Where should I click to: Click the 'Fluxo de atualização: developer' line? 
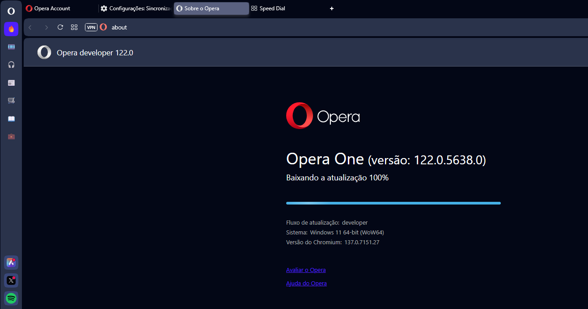click(327, 222)
